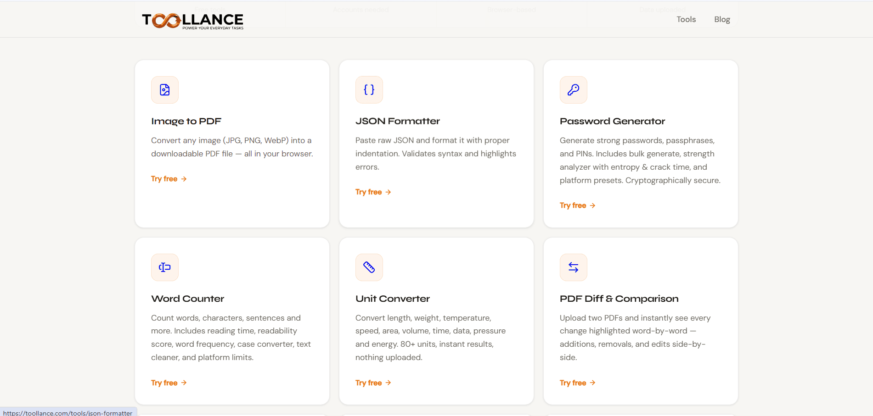Click the PDF Diff description text
Viewport: 873px width, 416px height.
635,338
